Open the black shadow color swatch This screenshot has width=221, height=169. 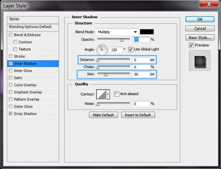coord(147,32)
